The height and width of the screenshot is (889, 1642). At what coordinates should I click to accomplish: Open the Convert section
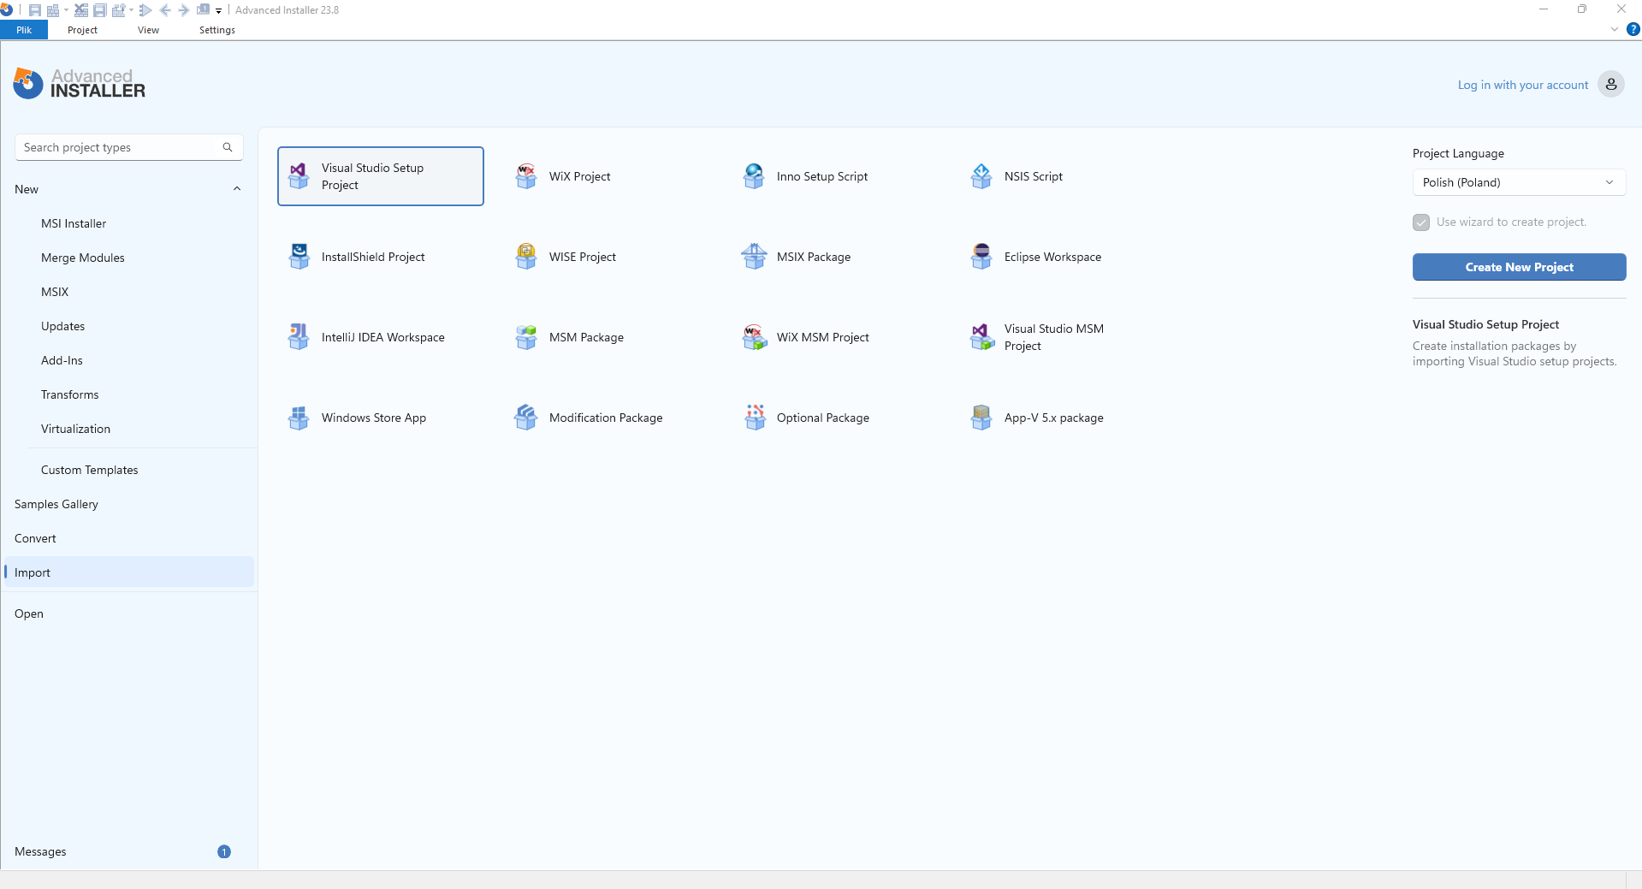35,538
